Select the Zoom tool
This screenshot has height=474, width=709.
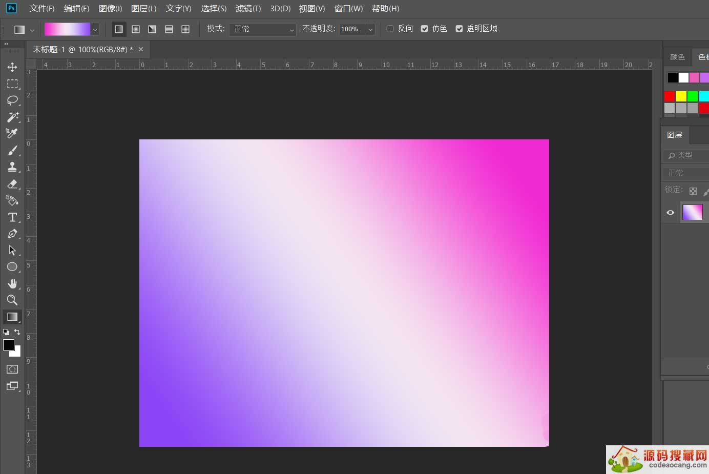tap(12, 300)
